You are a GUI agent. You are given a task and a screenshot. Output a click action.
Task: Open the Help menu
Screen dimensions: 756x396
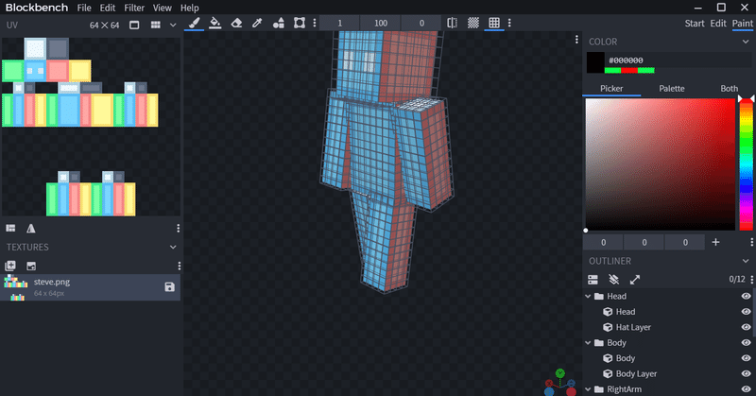click(190, 8)
